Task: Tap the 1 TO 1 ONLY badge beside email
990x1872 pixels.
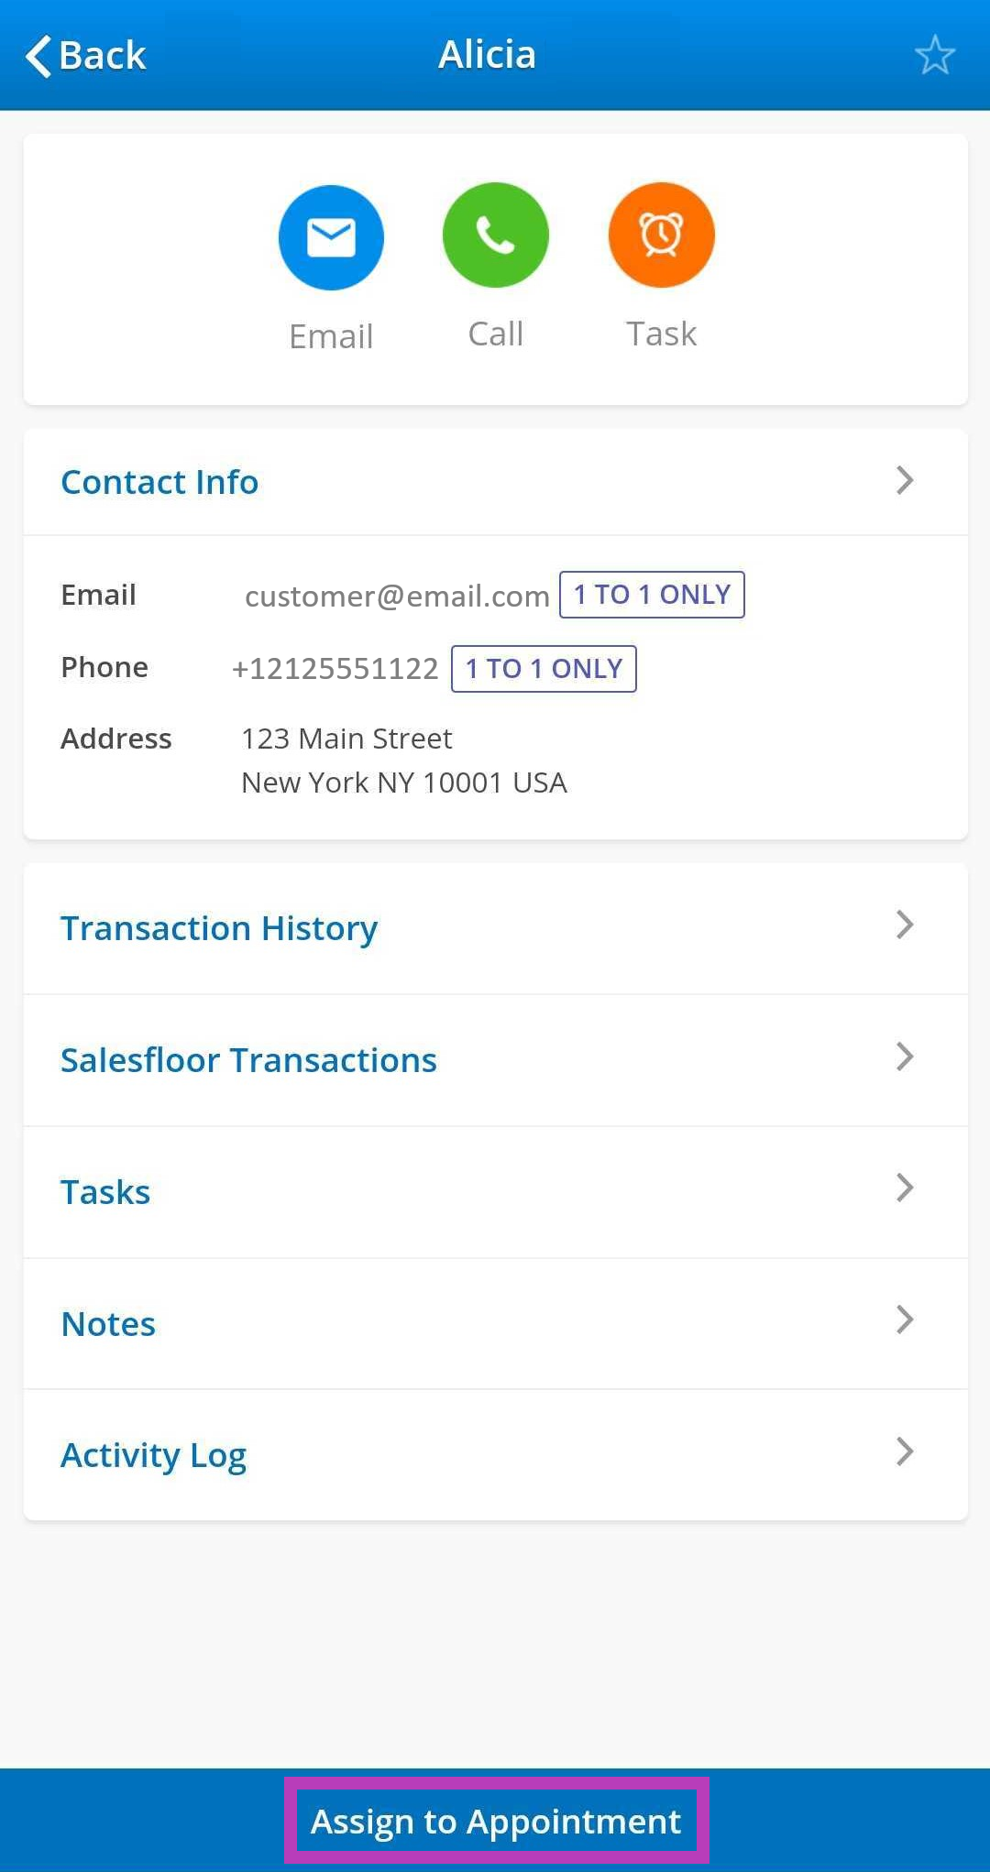Action: [x=652, y=595]
